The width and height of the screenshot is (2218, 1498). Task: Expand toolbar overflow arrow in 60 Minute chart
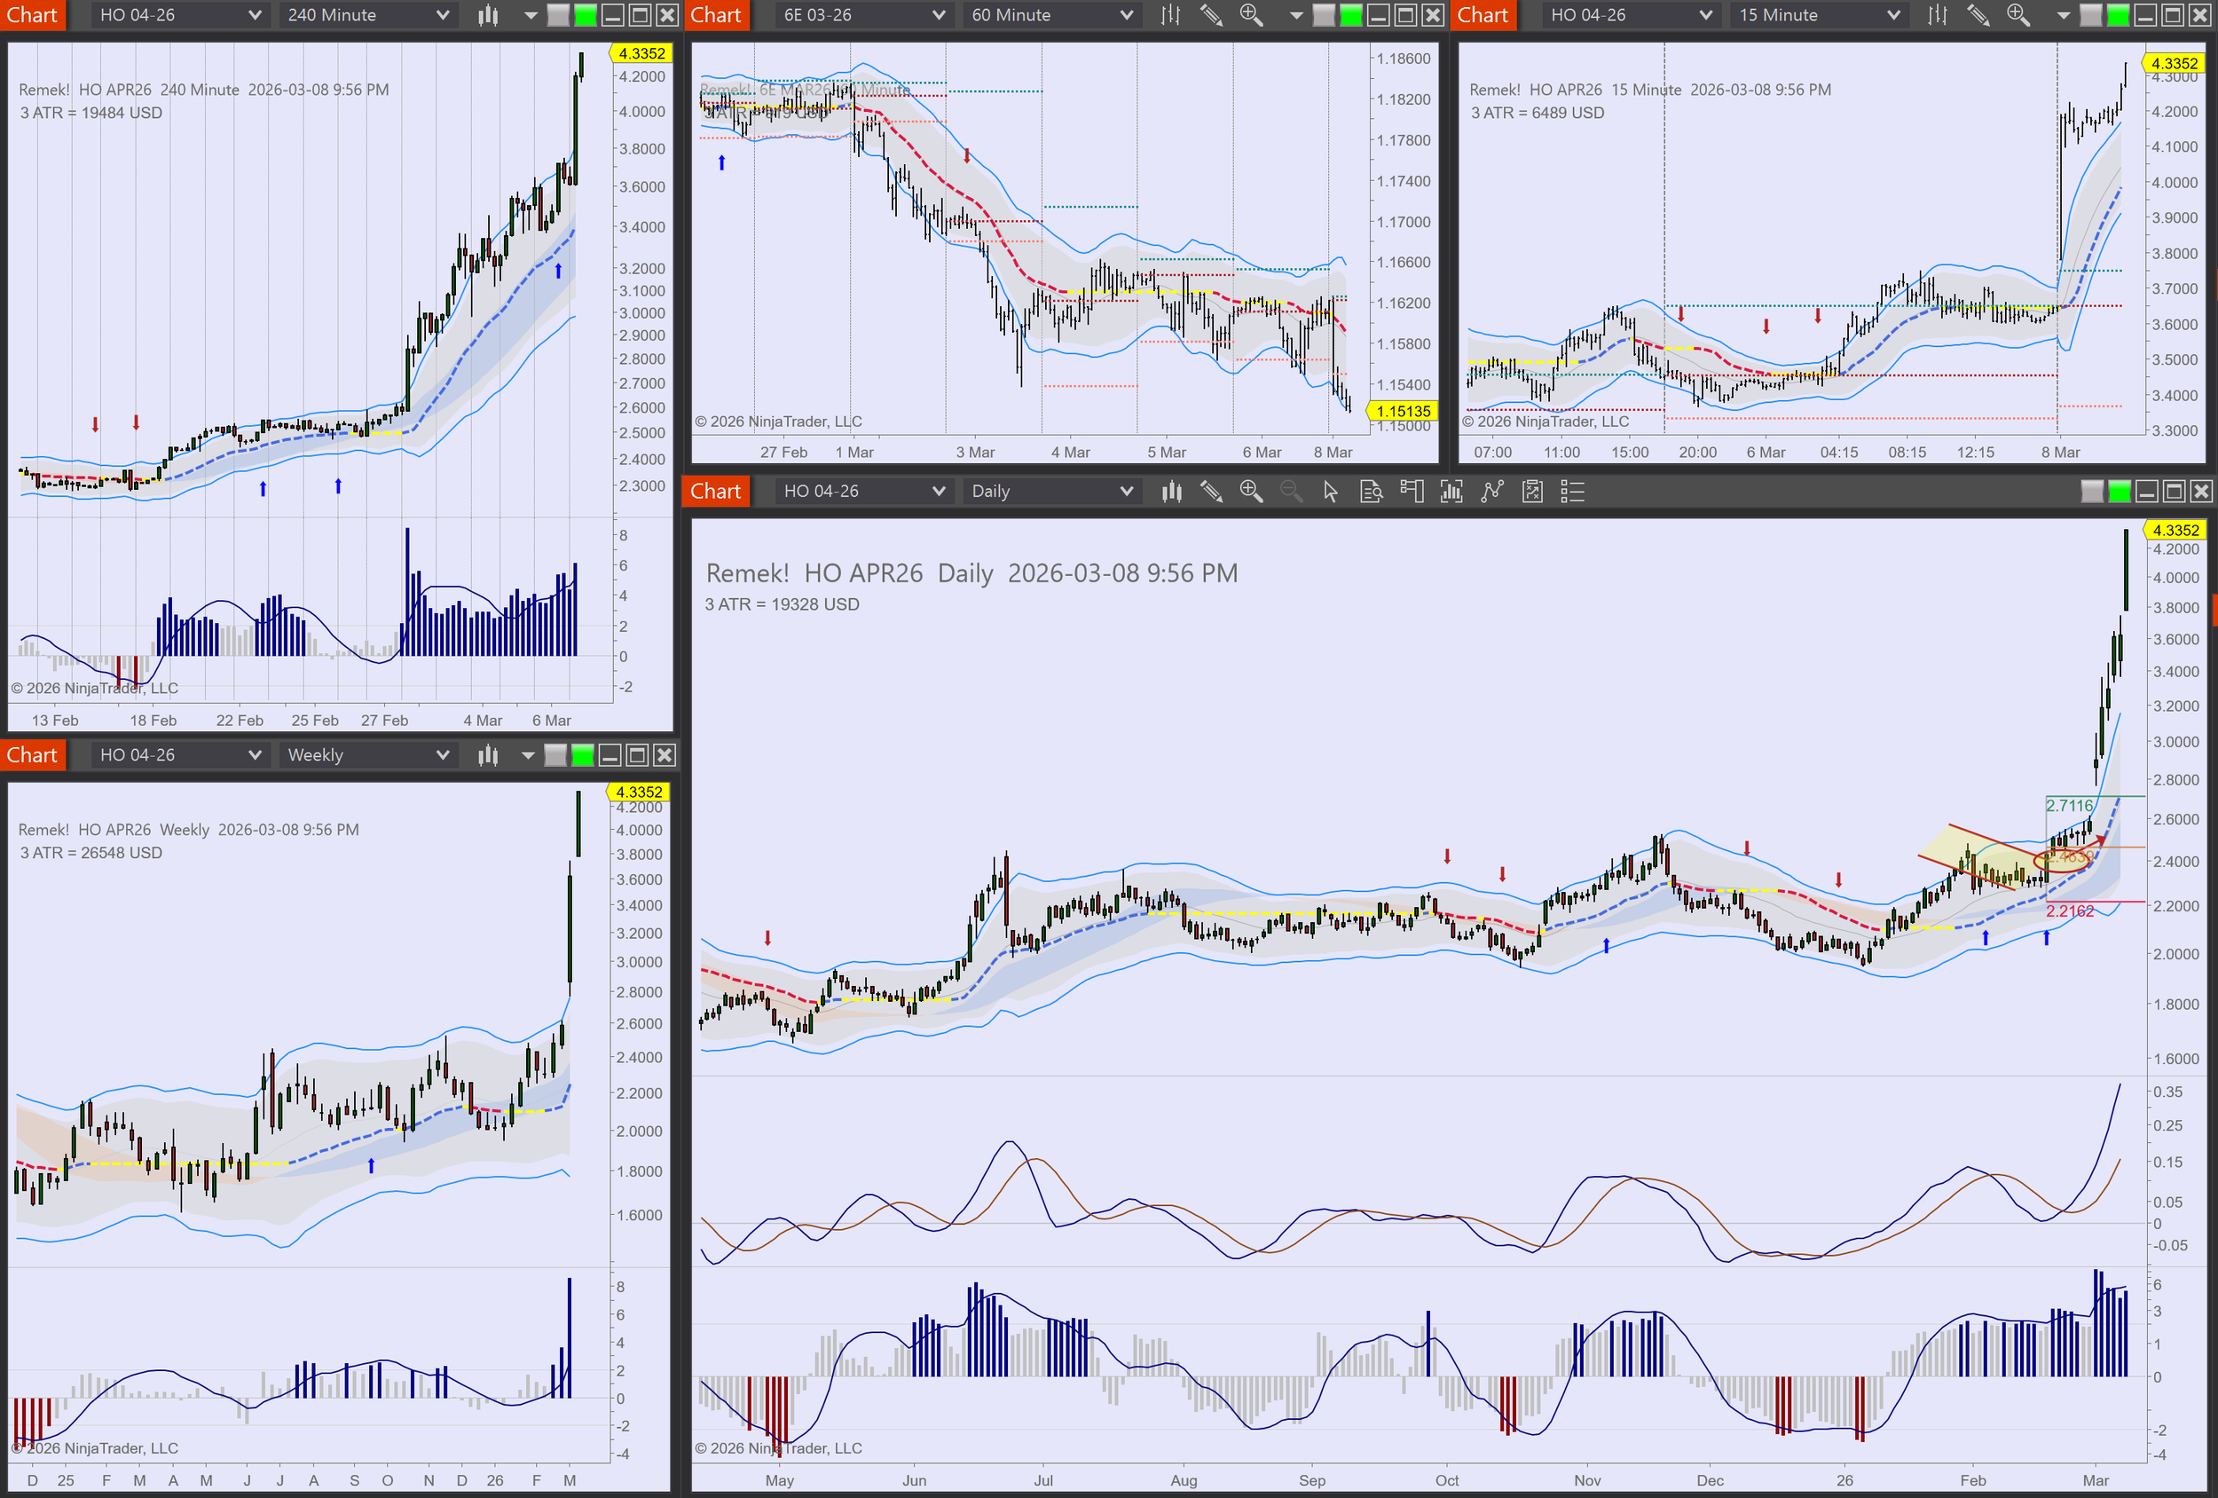[1296, 15]
